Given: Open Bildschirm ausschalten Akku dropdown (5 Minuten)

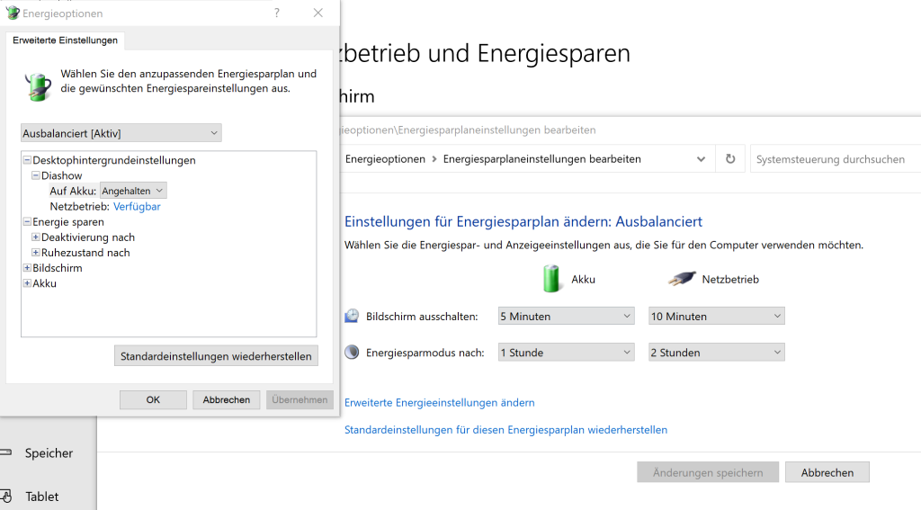Looking at the screenshot, I should click(x=567, y=316).
